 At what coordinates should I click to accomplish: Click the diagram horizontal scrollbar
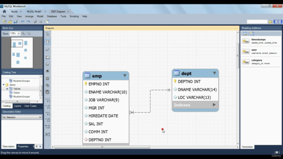tap(102, 147)
